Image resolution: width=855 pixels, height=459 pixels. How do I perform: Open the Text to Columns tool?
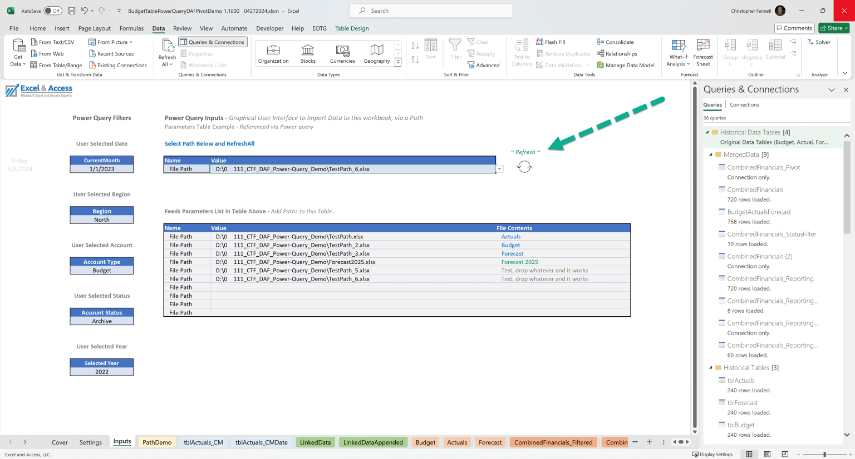click(521, 53)
